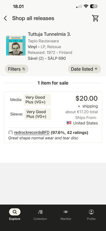Open the shopping cart
The width and height of the screenshot is (106, 231).
[x=95, y=18]
